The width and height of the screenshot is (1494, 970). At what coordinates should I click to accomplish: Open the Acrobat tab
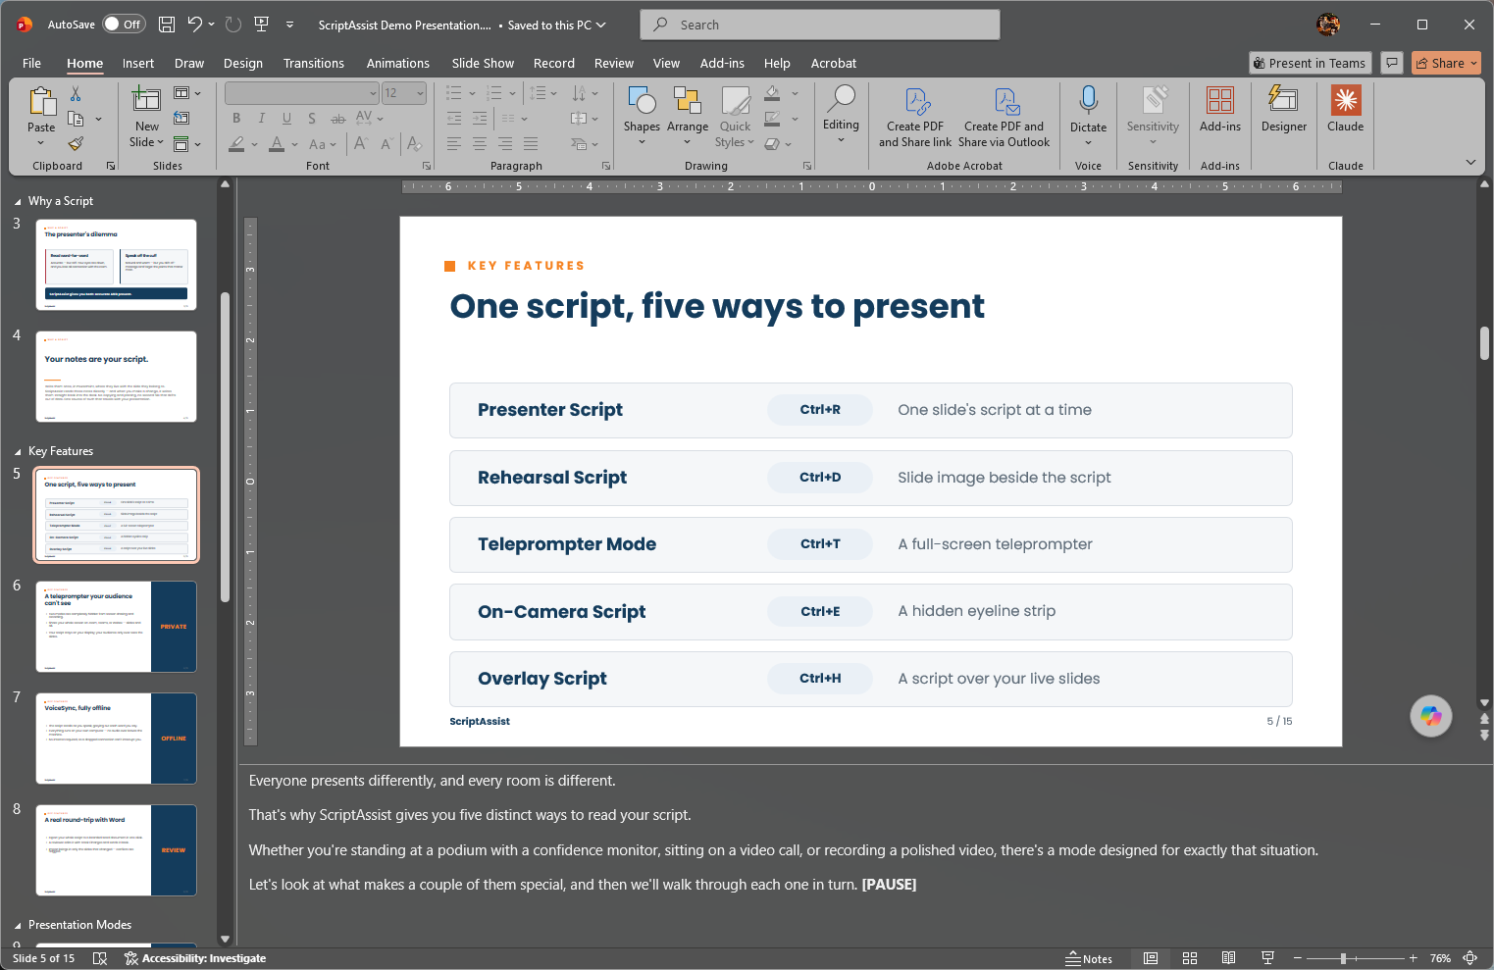tap(834, 63)
